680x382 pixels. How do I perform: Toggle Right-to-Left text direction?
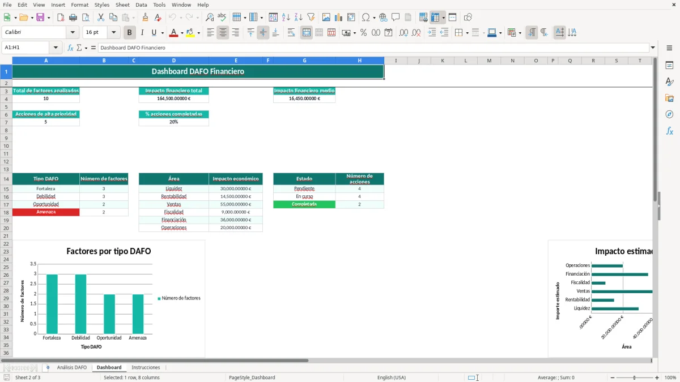click(544, 33)
